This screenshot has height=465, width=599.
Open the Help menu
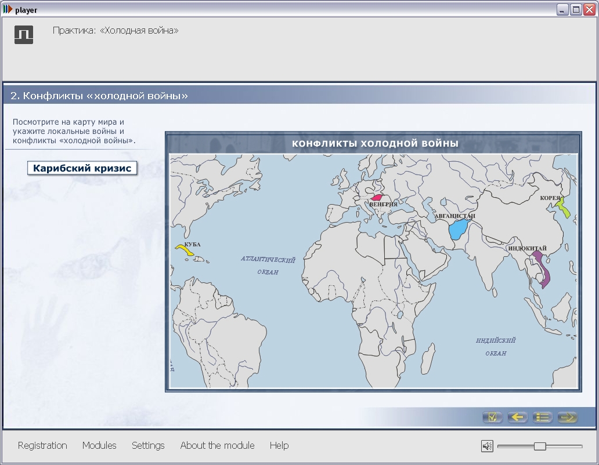(279, 445)
